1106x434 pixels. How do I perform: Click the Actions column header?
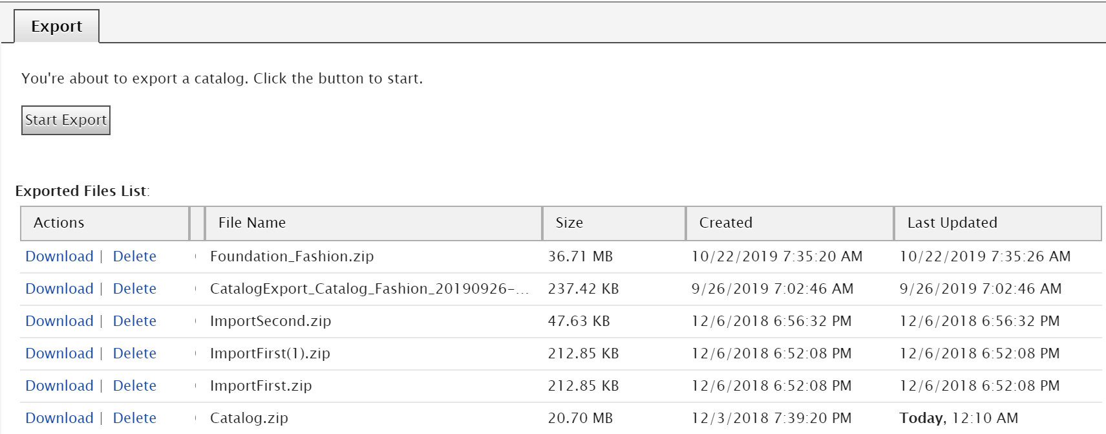pyautogui.click(x=105, y=223)
